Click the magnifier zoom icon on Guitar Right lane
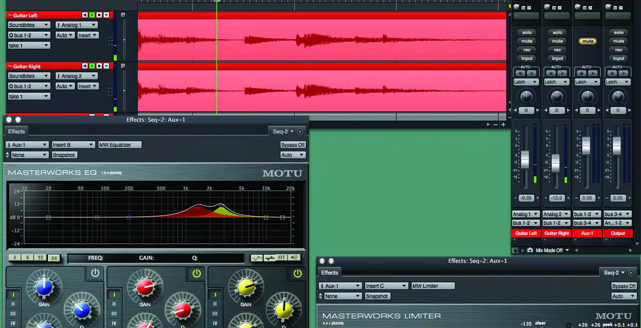 tap(123, 66)
